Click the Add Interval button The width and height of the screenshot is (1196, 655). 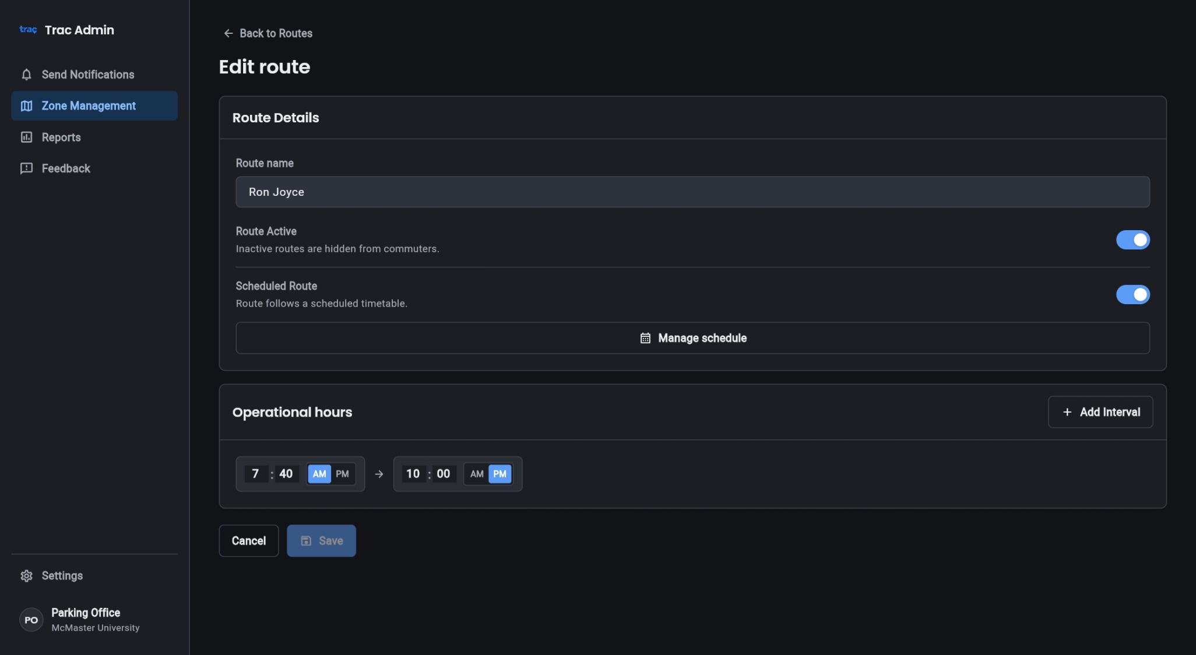coord(1100,412)
